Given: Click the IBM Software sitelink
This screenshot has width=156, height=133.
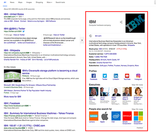Looking at the screenshot, I should [x=51, y=21].
